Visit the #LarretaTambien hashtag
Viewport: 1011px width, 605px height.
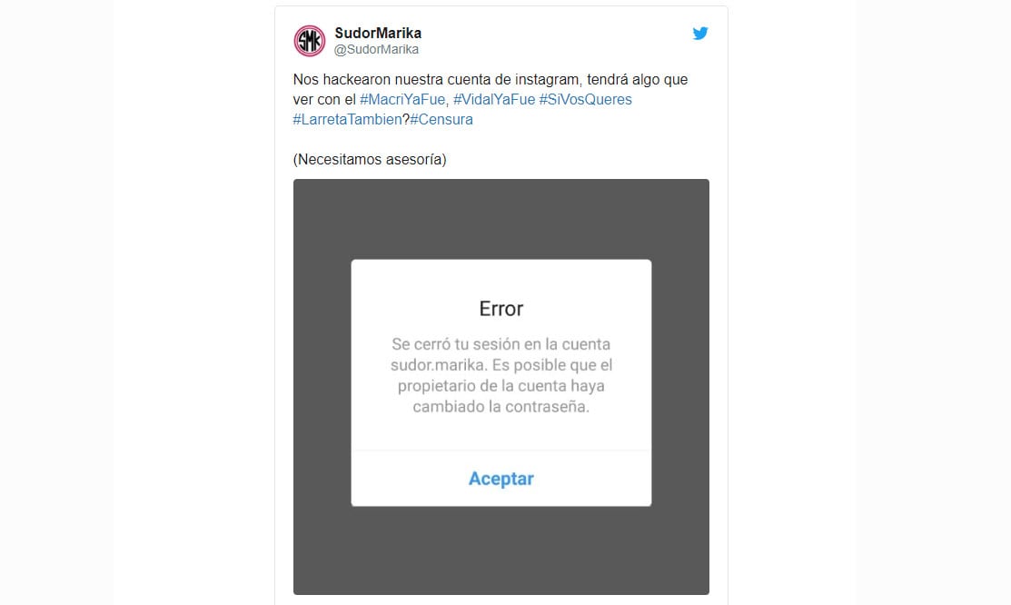(348, 119)
